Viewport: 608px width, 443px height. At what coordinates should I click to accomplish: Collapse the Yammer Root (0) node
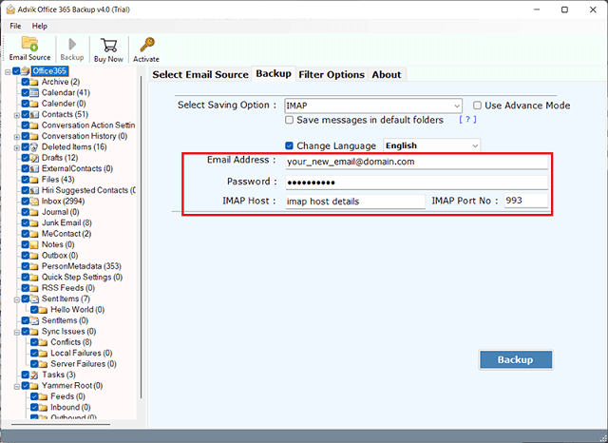click(17, 387)
